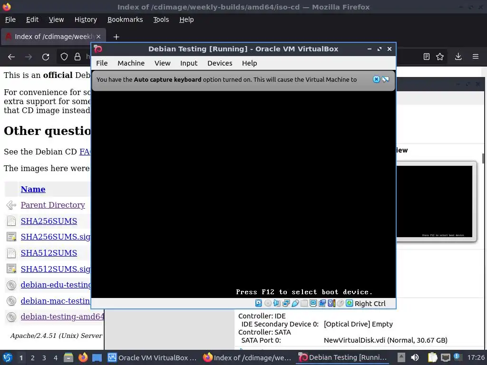Click the taskbar volume speaker icon
This screenshot has width=487, height=365.
(415, 357)
